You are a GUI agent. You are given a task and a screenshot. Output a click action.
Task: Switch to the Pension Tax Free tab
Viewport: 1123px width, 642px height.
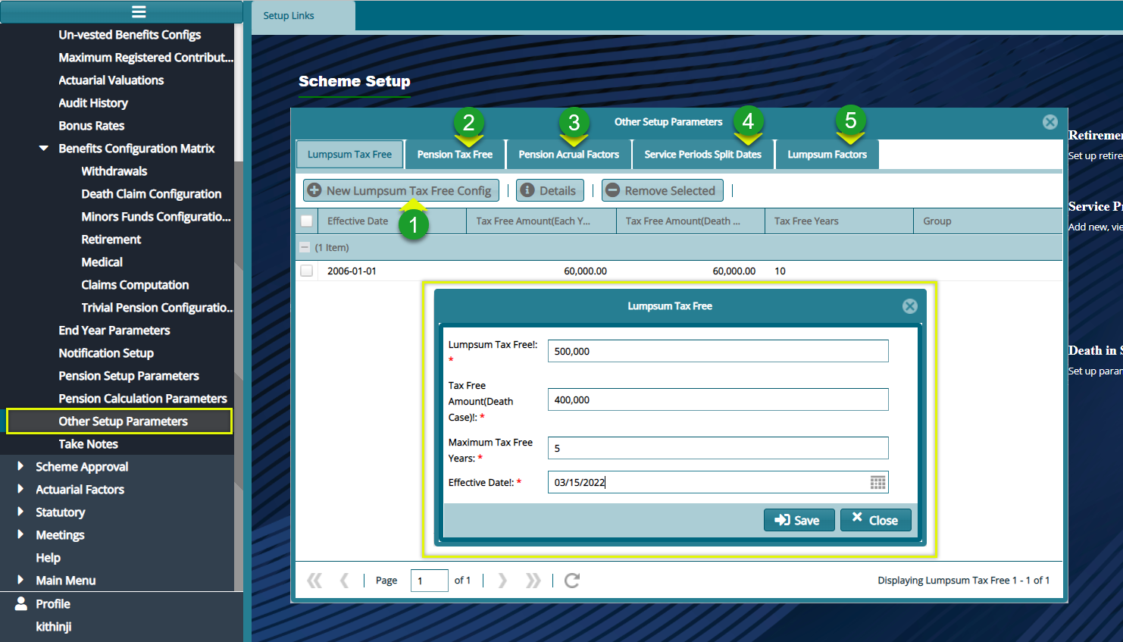point(455,155)
